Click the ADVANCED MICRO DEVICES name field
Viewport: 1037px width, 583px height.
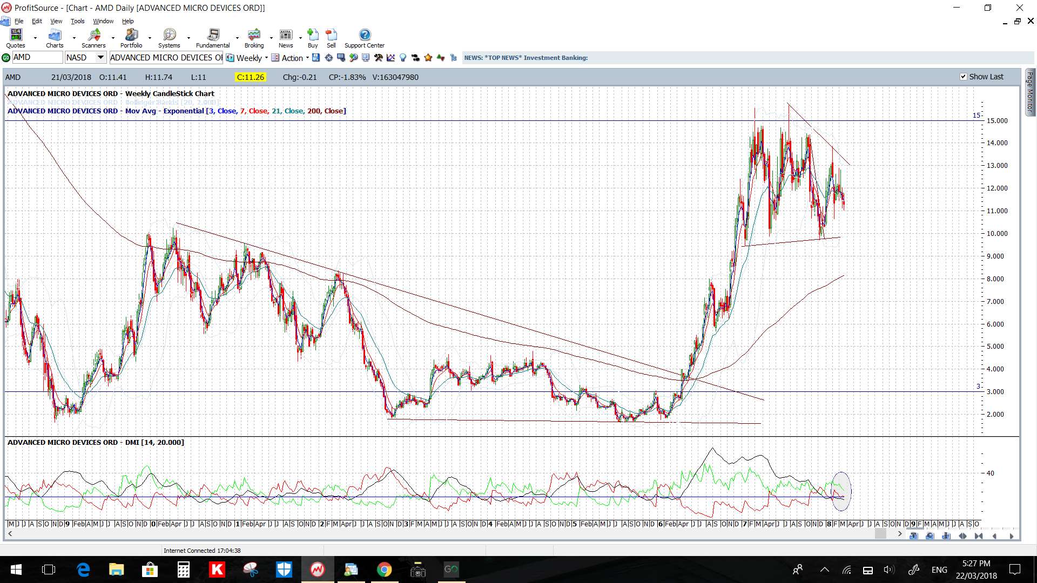coord(166,58)
